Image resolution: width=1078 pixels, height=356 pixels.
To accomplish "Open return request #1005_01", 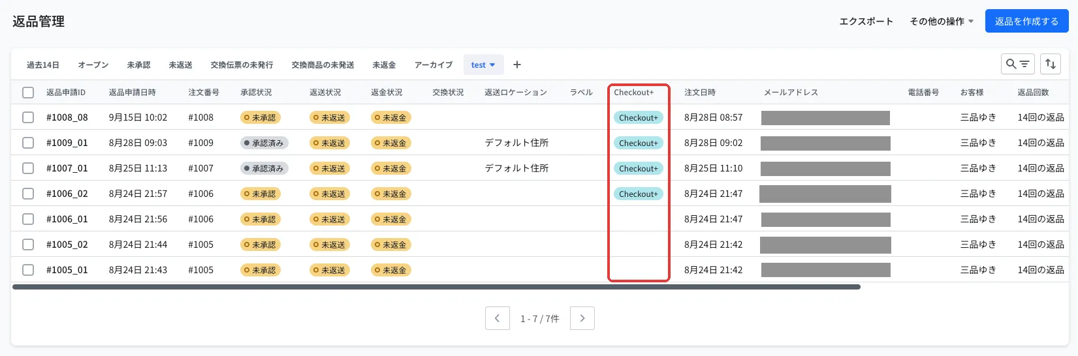I will tap(67, 270).
